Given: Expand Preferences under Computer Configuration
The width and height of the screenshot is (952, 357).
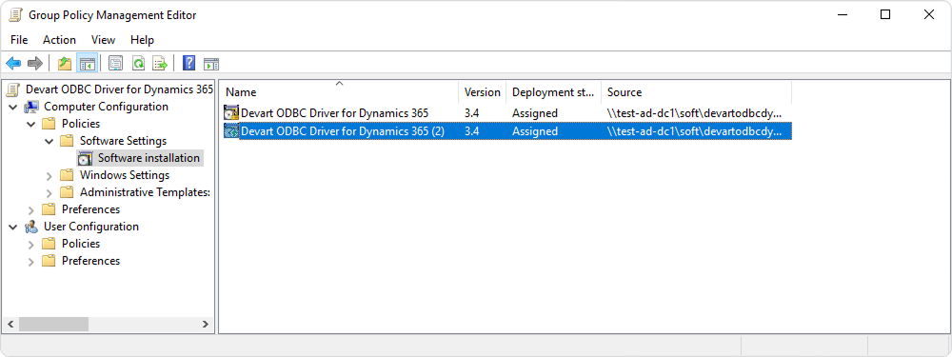Looking at the screenshot, I should 31,210.
